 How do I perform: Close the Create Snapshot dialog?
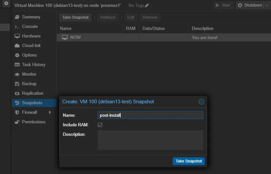point(201,102)
